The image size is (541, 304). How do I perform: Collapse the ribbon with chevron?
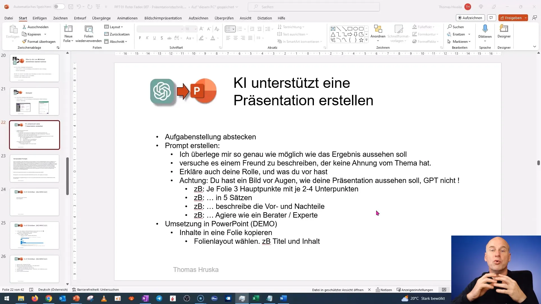tap(535, 46)
